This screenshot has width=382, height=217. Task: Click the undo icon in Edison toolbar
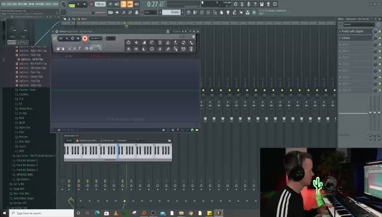(86, 48)
